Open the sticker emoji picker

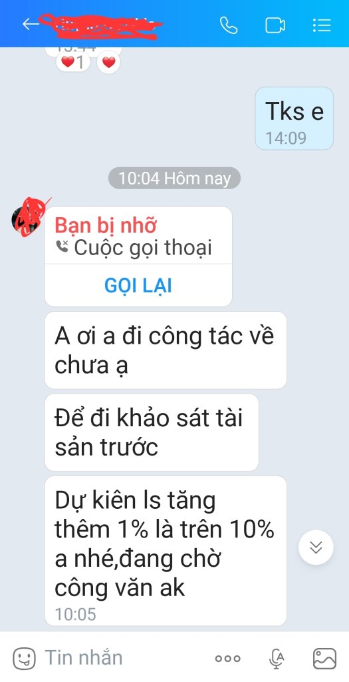[24, 659]
